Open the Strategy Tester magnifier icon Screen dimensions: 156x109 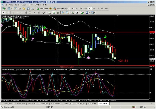[x=32, y=9]
